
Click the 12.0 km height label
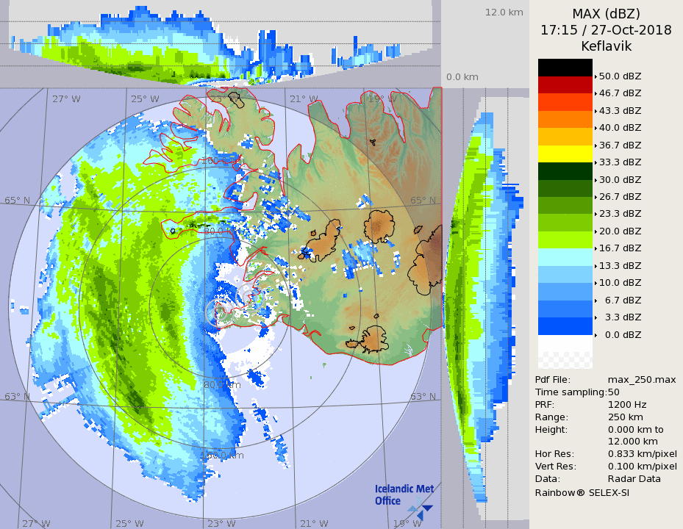(x=504, y=12)
